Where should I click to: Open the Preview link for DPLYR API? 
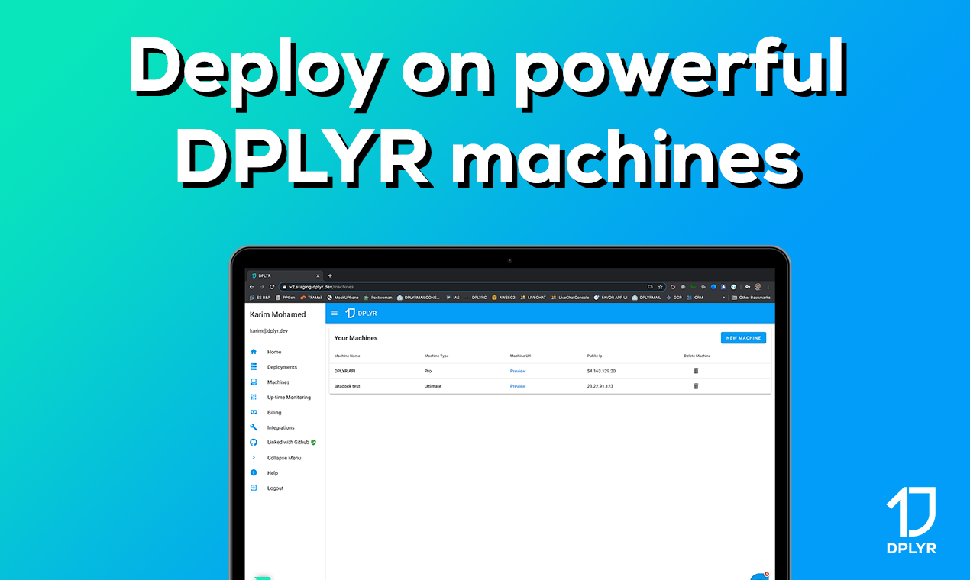pyautogui.click(x=518, y=371)
